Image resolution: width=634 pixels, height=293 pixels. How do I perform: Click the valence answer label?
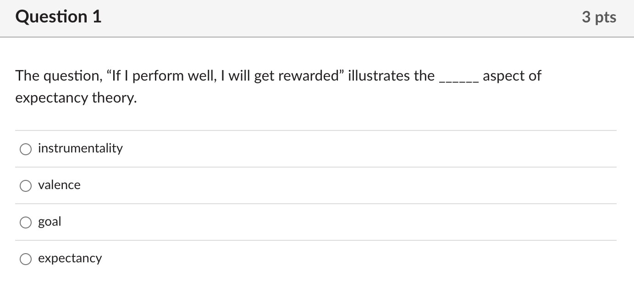(59, 185)
